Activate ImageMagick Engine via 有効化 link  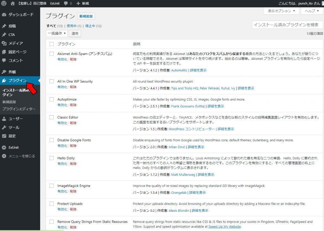point(62,191)
